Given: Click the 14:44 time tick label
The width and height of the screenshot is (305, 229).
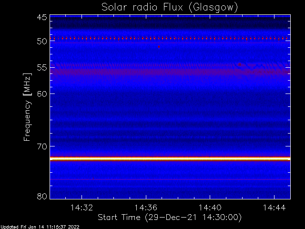Looking at the screenshot, I should tap(274, 208).
